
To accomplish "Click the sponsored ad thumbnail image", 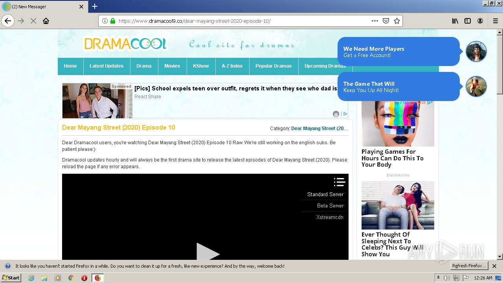I will point(97,101).
